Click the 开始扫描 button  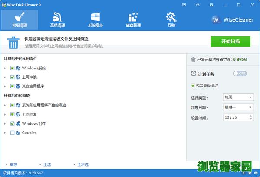tap(230, 42)
